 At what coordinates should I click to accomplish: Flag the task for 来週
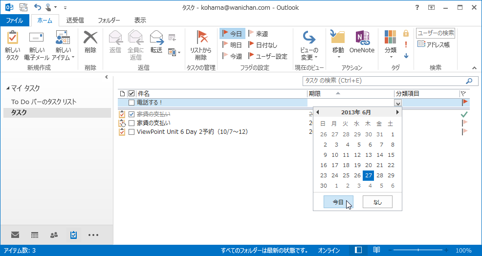[x=258, y=34]
